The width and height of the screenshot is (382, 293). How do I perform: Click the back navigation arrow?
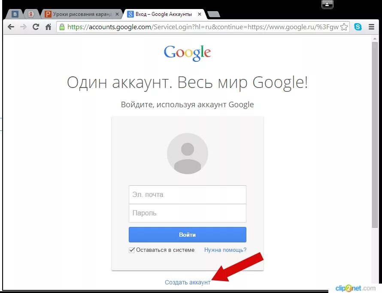[x=11, y=27]
